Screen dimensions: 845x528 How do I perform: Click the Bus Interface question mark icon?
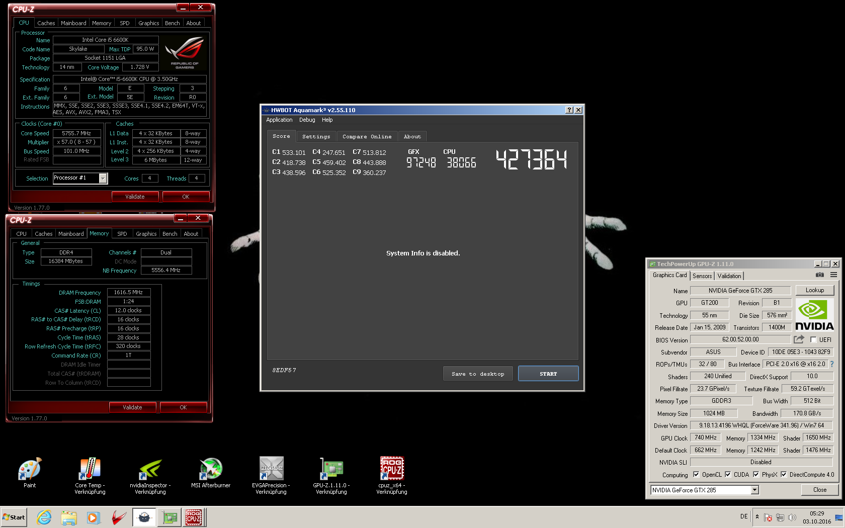[832, 364]
